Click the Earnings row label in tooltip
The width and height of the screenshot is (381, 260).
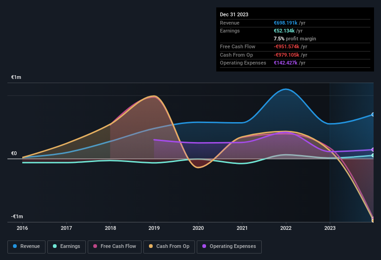point(230,31)
